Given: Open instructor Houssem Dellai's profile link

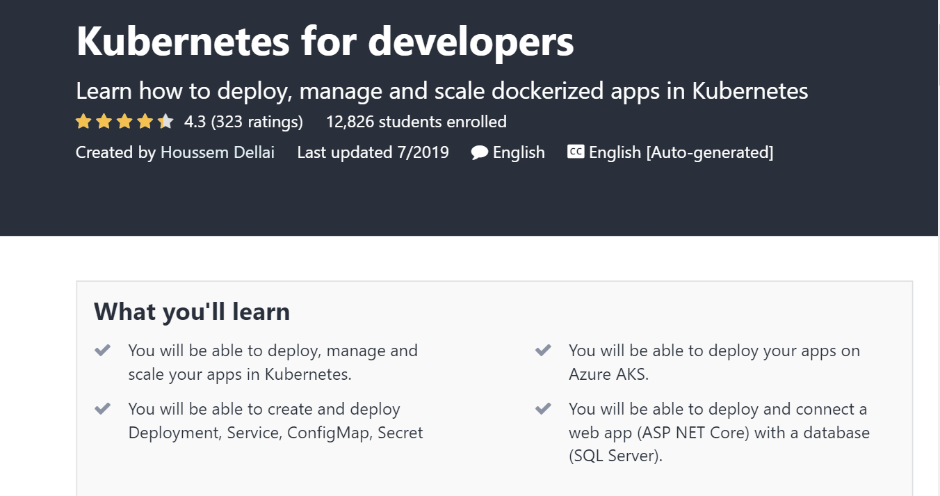Looking at the screenshot, I should tap(218, 152).
